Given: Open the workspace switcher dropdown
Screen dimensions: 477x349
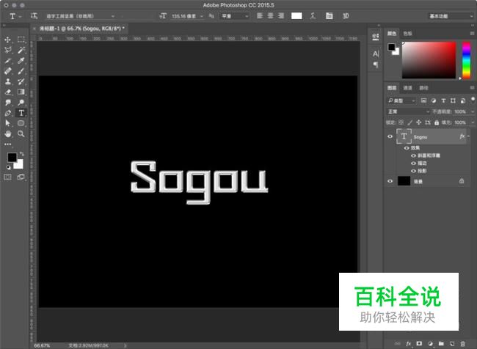Looking at the screenshot, I should 451,16.
